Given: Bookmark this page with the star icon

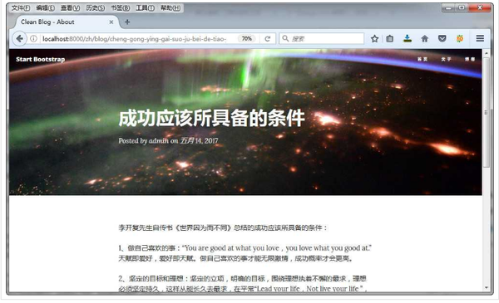Looking at the screenshot, I should click(x=374, y=39).
